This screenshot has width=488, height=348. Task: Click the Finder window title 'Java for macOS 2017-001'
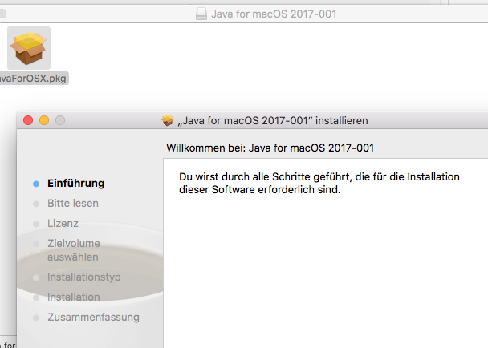(274, 14)
